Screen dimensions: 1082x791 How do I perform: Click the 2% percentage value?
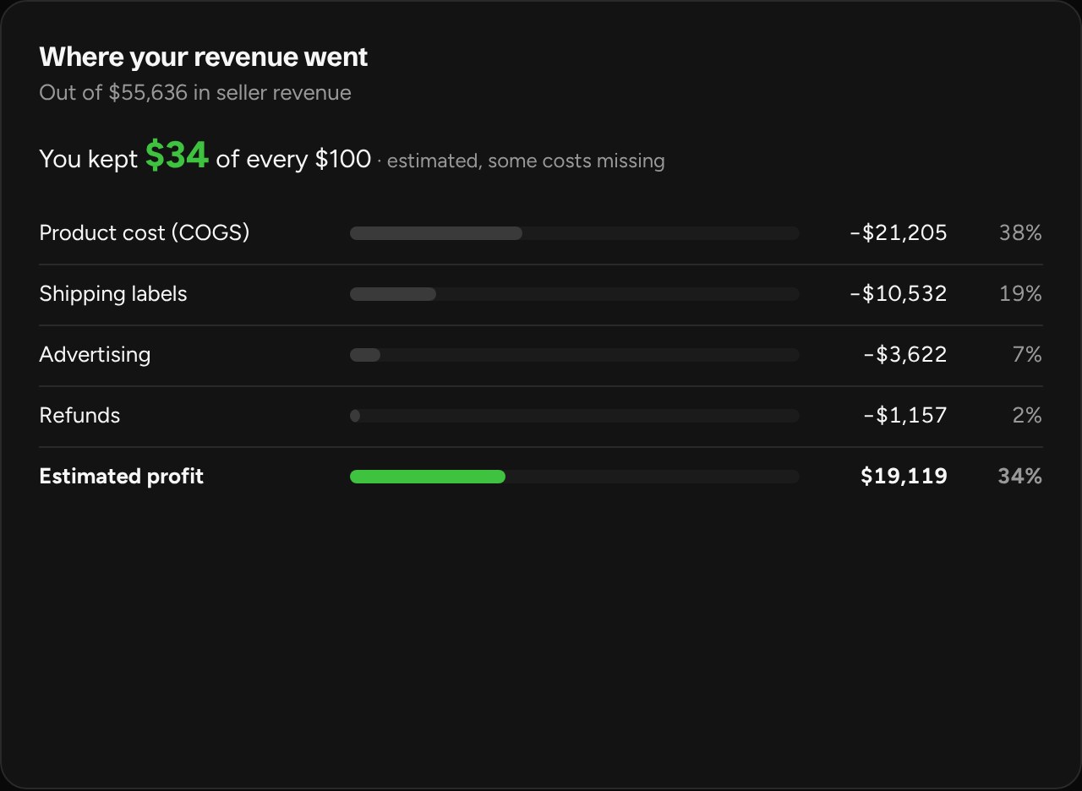point(1027,416)
